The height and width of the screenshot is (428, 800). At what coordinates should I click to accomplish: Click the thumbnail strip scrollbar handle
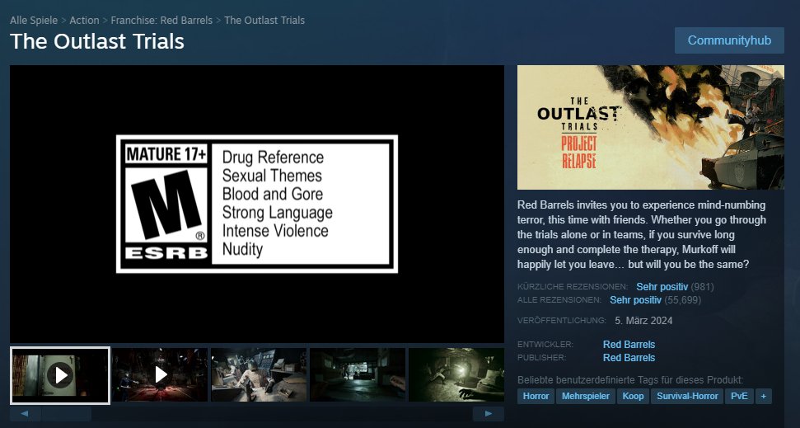(x=67, y=414)
